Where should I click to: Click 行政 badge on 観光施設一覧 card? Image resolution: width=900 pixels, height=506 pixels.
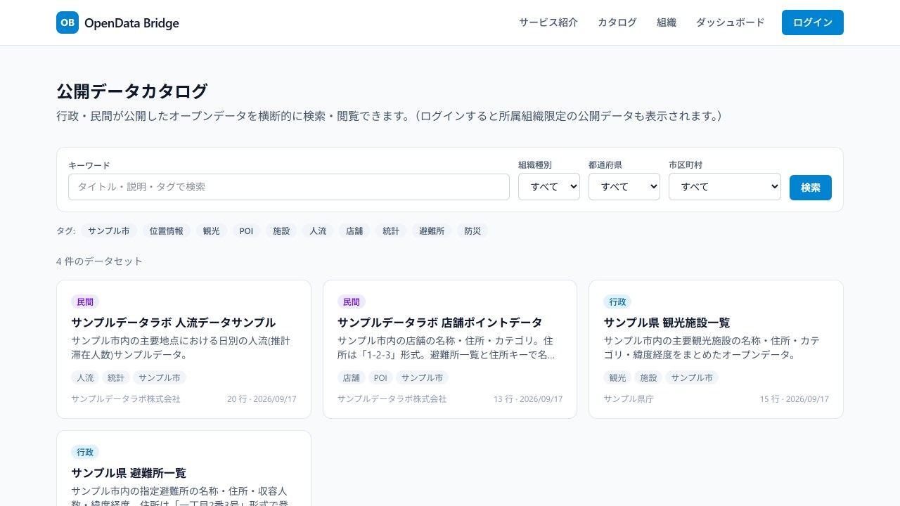(617, 301)
